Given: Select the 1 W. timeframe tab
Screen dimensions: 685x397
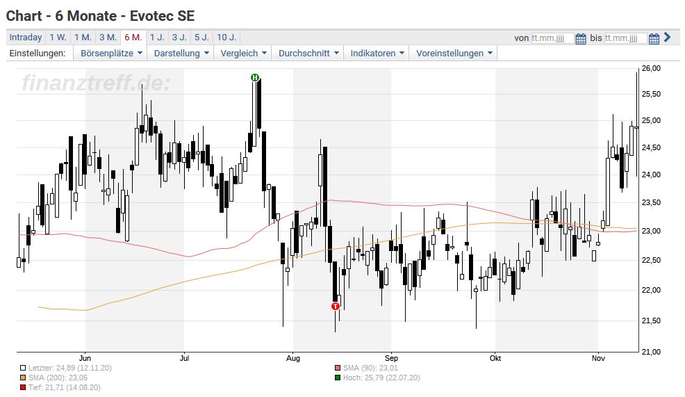Looking at the screenshot, I should [x=58, y=37].
